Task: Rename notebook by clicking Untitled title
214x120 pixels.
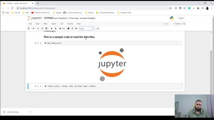Action: coord(48,18)
